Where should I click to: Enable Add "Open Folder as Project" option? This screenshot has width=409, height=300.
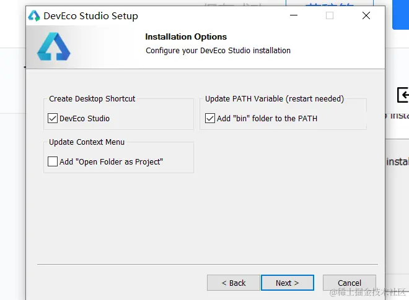(53, 161)
